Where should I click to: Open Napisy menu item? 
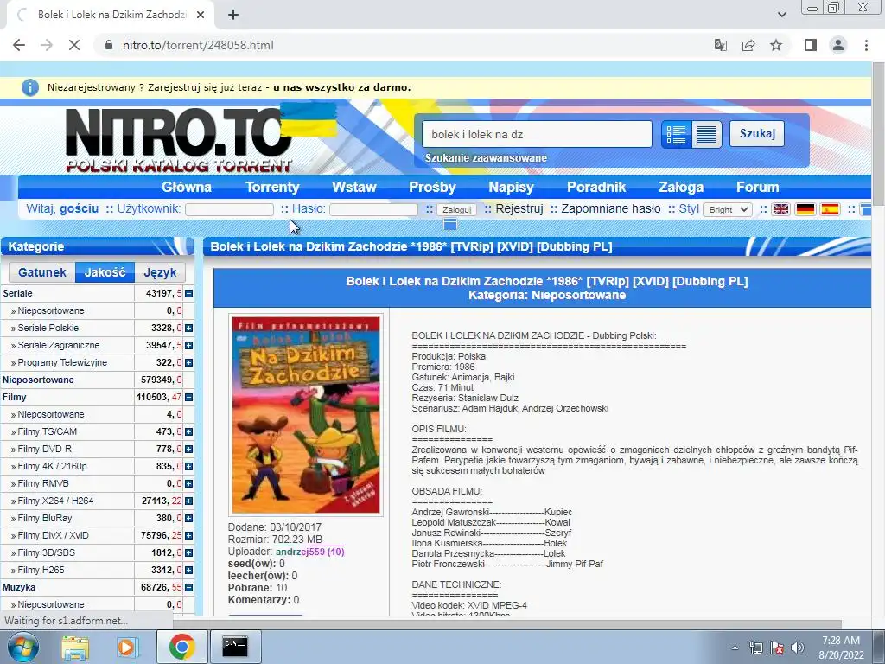(511, 187)
